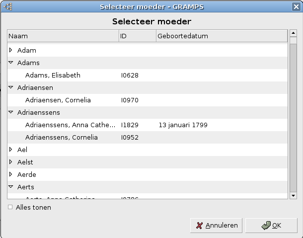Sort by the Naam column header
Viewport: 303px width, 238px height.
tap(63, 36)
